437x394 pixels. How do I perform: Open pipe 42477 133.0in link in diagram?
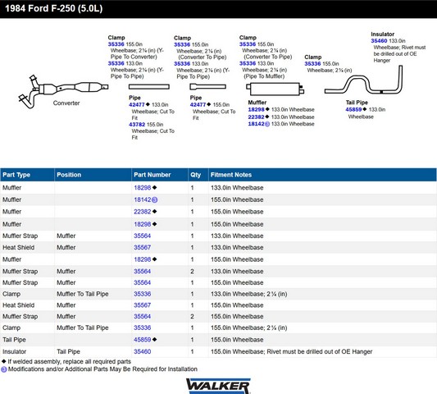(x=137, y=104)
